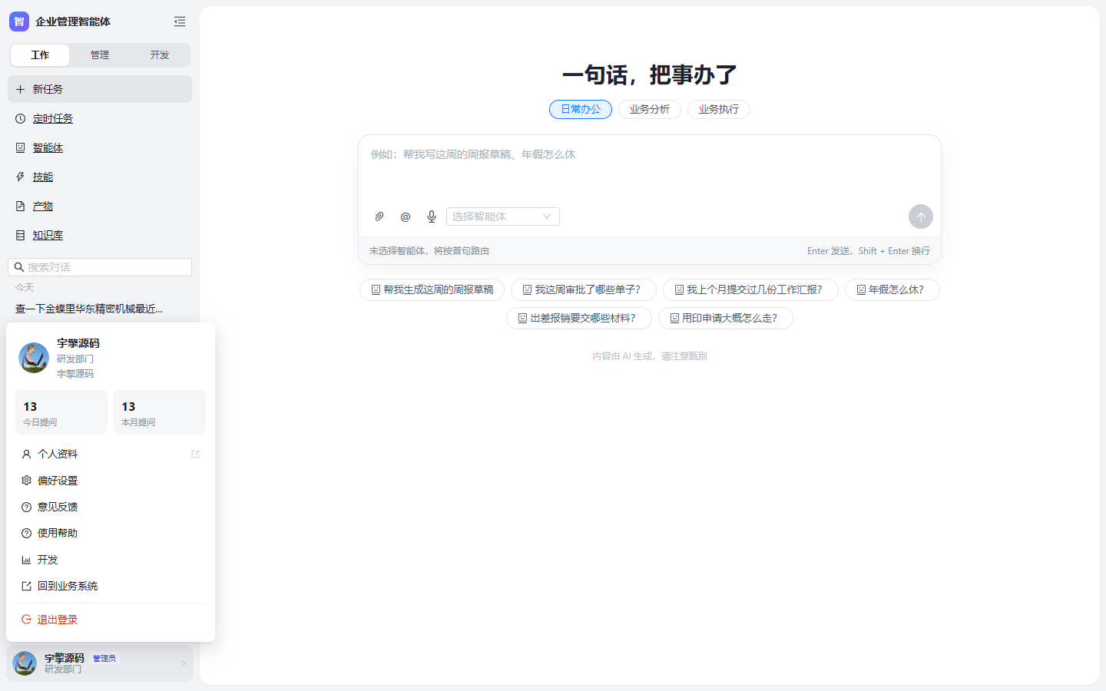Switch to the 管理 tab
1106x691 pixels.
[x=100, y=55]
